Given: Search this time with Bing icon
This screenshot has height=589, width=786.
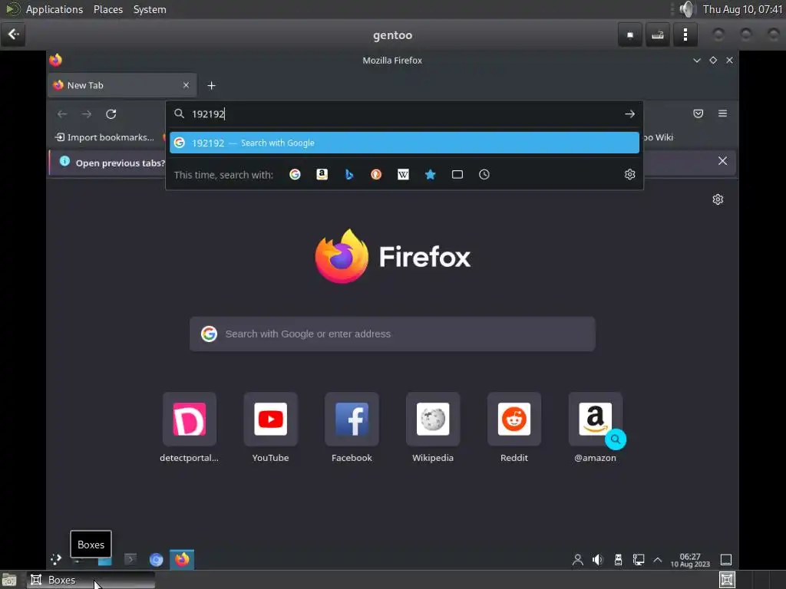Looking at the screenshot, I should pos(349,174).
